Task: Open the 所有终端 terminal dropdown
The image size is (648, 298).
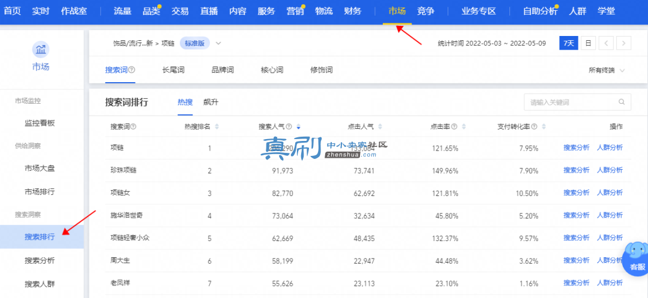Action: point(607,70)
